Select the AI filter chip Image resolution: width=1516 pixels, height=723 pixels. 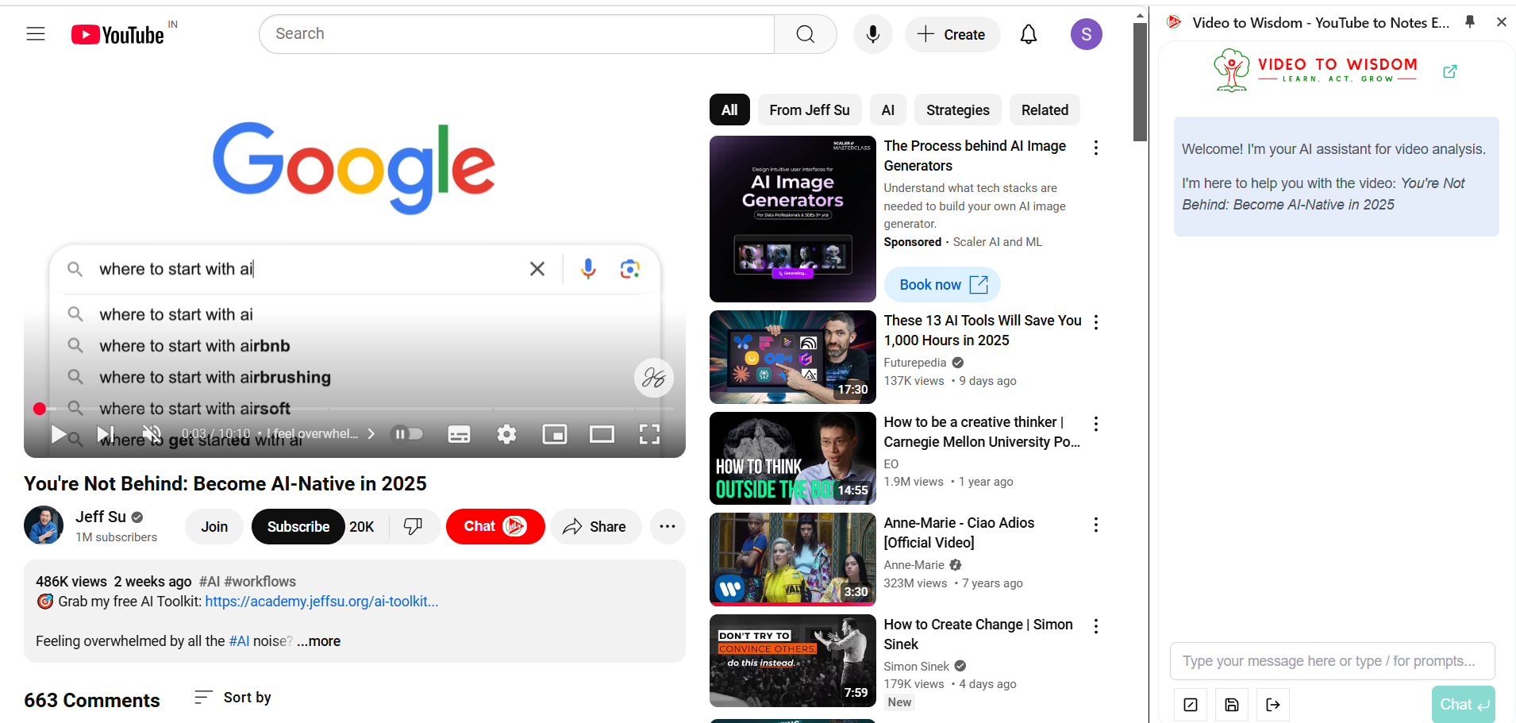tap(888, 110)
